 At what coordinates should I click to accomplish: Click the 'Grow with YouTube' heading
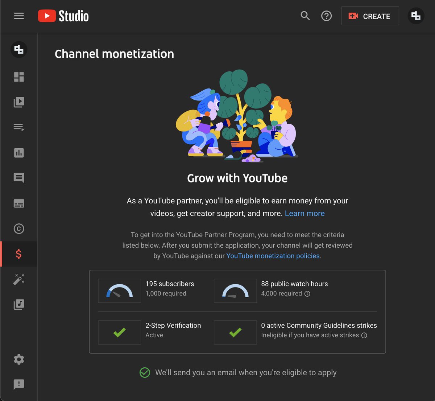click(237, 178)
